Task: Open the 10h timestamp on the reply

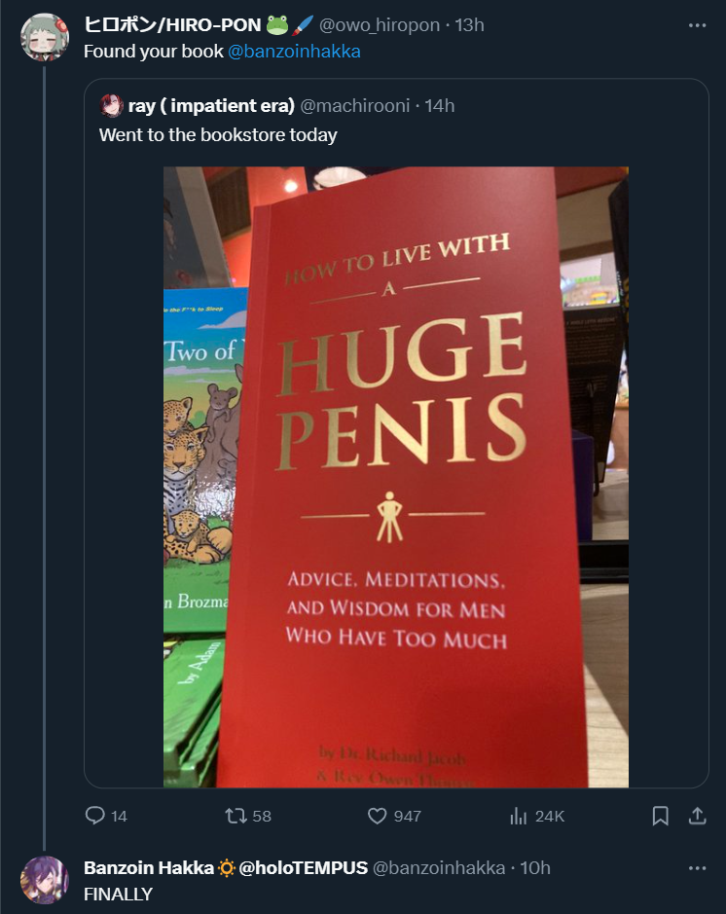Action: click(x=535, y=867)
